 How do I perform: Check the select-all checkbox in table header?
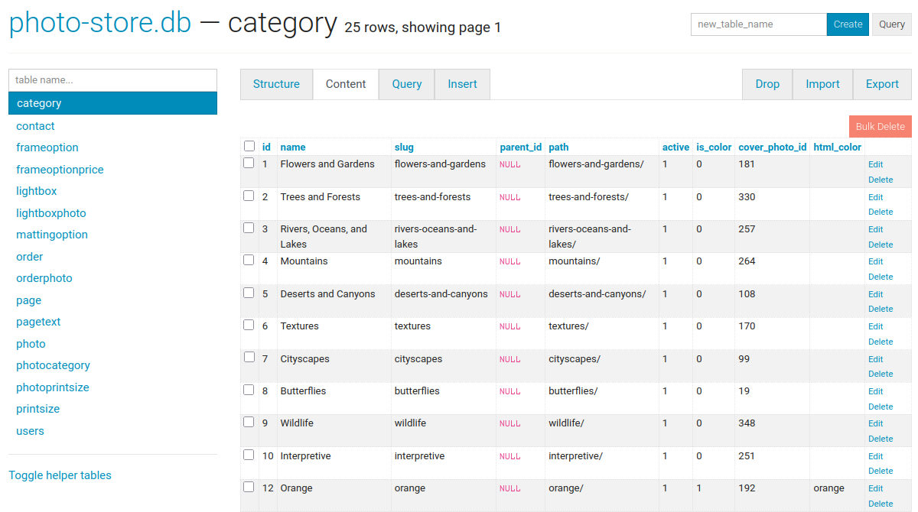point(249,146)
